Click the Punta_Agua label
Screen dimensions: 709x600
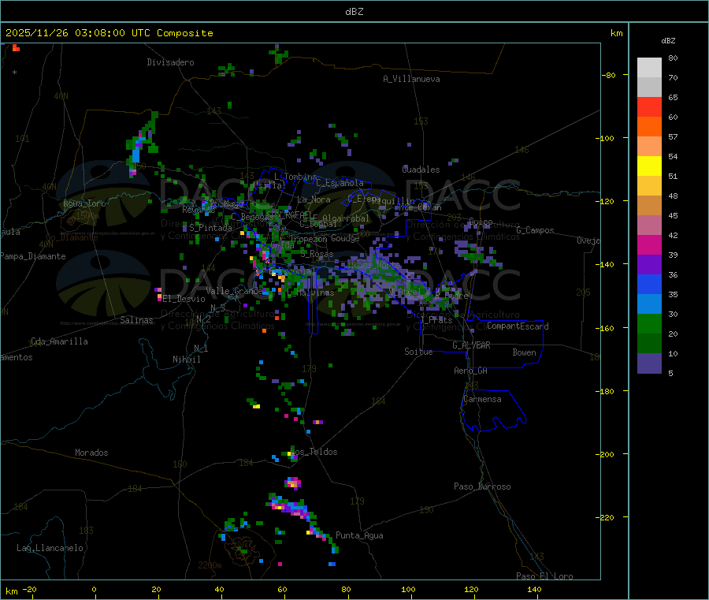[x=359, y=535]
